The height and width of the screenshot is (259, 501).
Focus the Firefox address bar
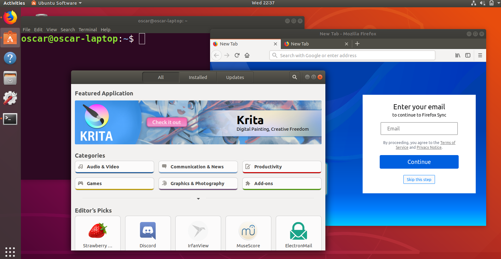352,55
